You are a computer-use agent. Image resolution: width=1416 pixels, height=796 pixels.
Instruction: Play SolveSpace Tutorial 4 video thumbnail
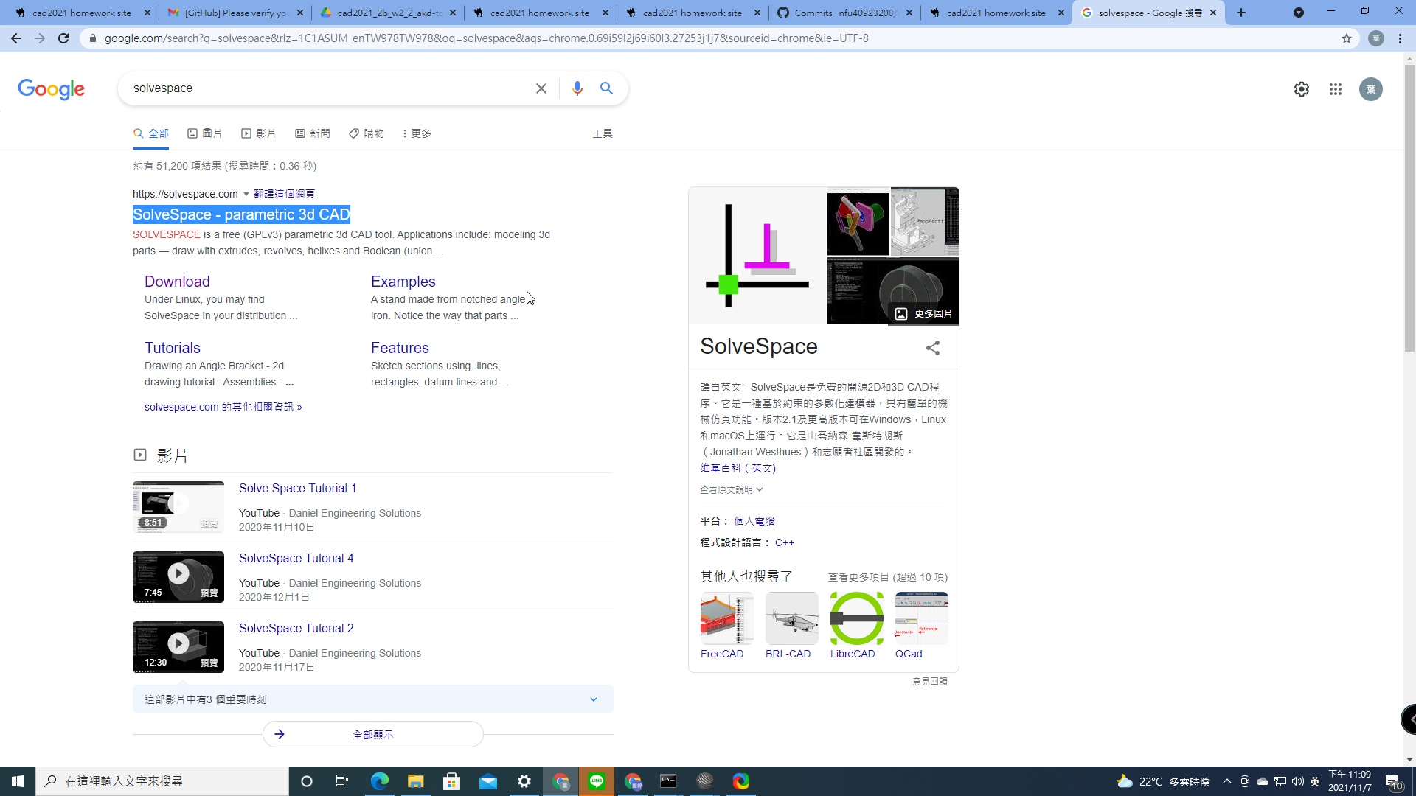click(178, 577)
